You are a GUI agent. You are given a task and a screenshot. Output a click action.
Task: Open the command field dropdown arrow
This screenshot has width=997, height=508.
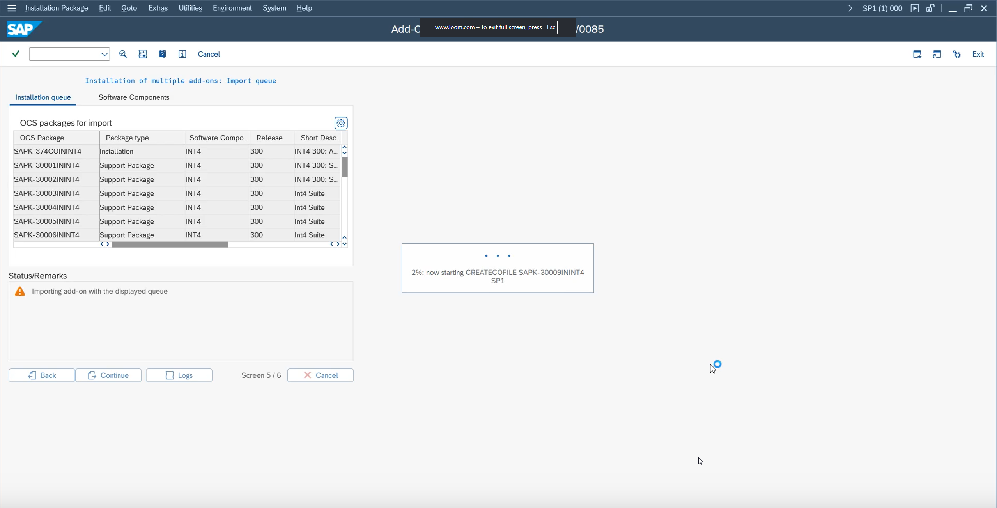coord(104,54)
